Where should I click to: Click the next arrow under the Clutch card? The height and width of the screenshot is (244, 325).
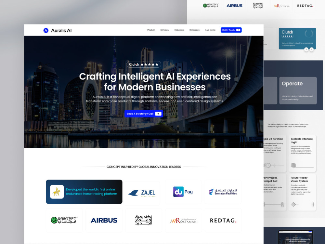coord(312,49)
